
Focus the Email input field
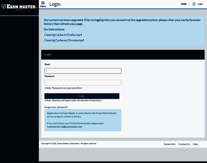(x=83, y=71)
